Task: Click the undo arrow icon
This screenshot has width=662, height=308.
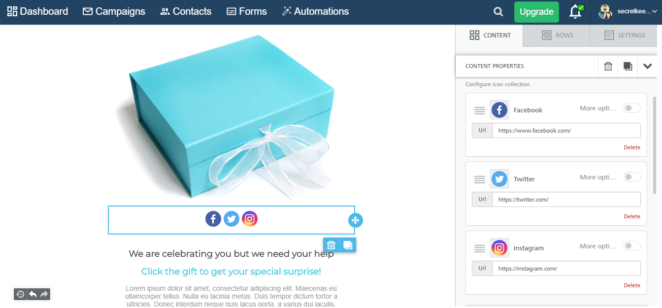Action: pyautogui.click(x=33, y=294)
